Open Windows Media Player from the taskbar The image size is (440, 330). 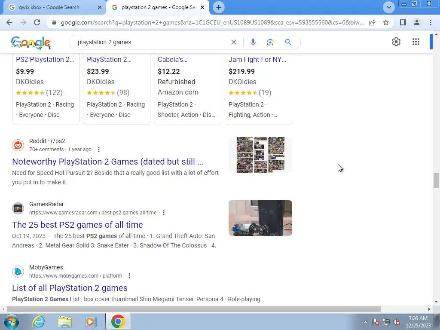tap(91, 321)
